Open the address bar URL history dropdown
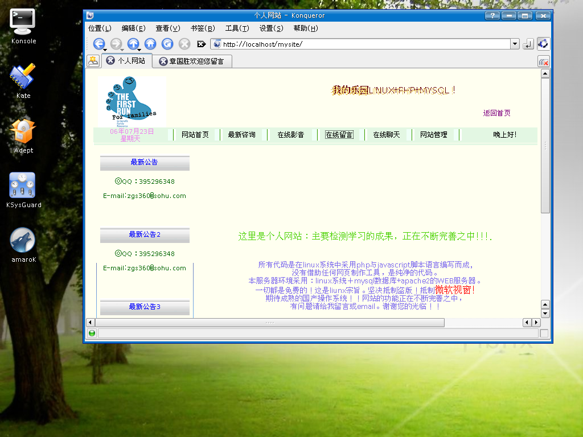This screenshot has width=583, height=437. 515,44
